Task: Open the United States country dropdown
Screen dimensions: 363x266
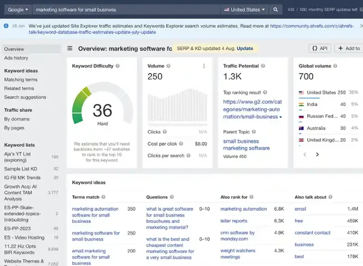Action: 244,9
